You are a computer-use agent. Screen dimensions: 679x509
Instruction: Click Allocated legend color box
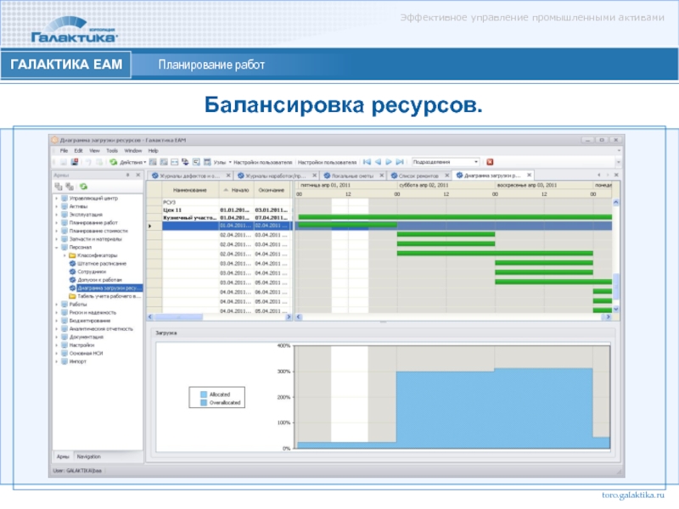point(203,394)
